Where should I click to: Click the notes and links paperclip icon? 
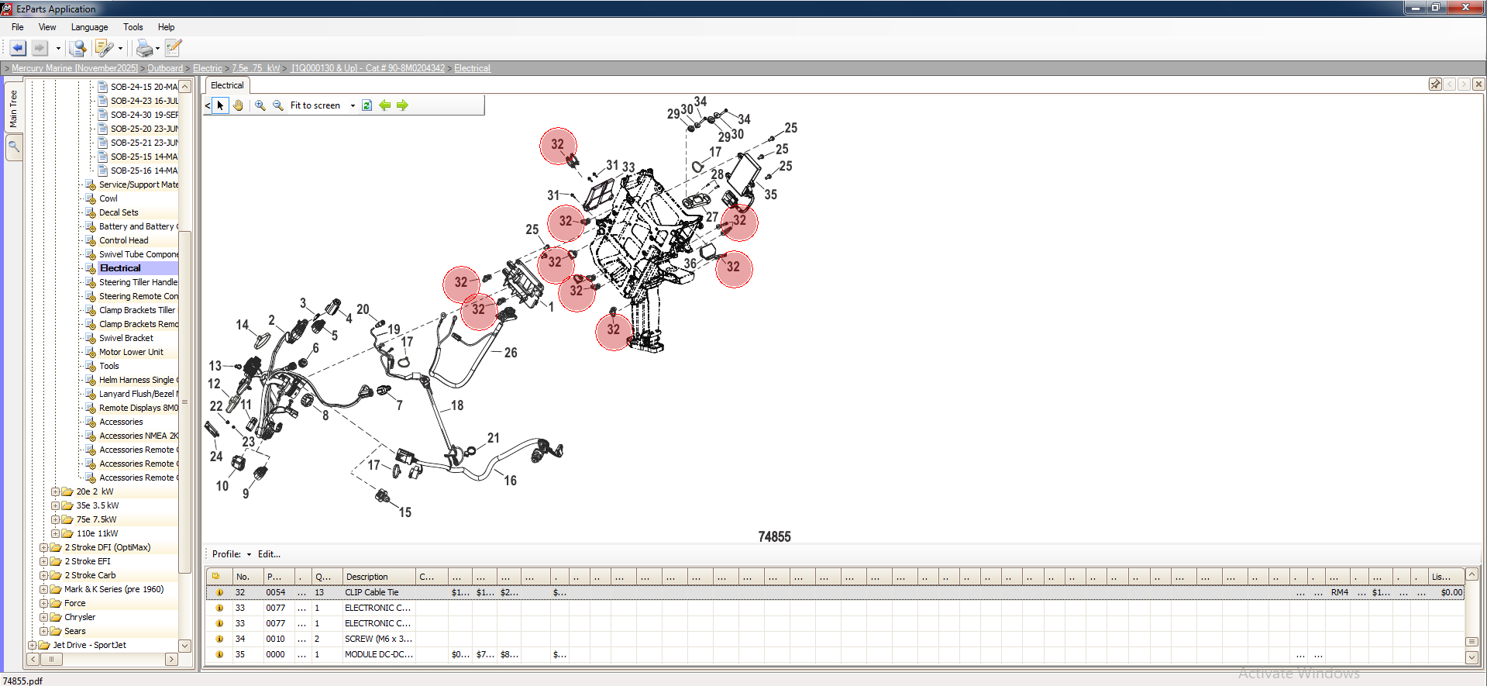[x=103, y=48]
